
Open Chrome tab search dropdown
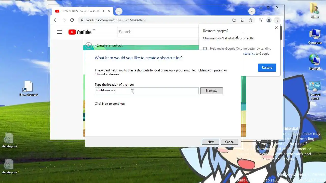tap(252, 11)
